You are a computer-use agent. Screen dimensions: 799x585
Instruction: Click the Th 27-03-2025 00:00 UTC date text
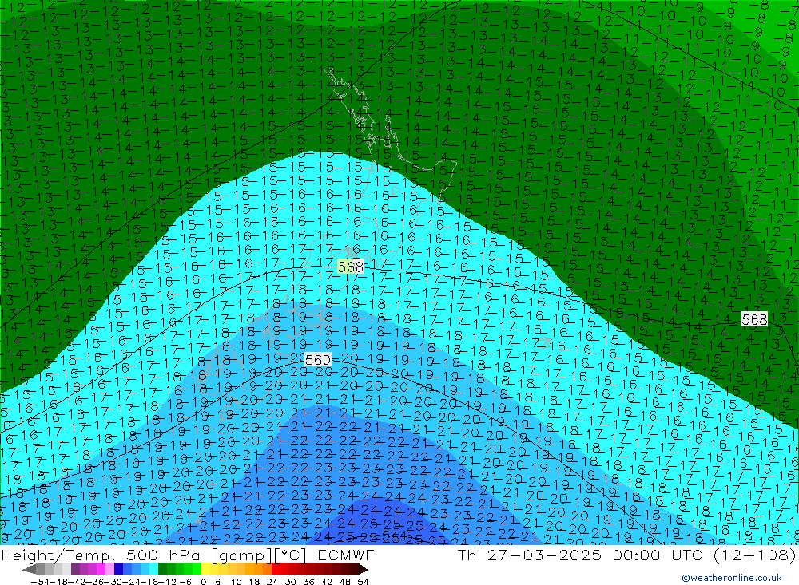pos(580,555)
